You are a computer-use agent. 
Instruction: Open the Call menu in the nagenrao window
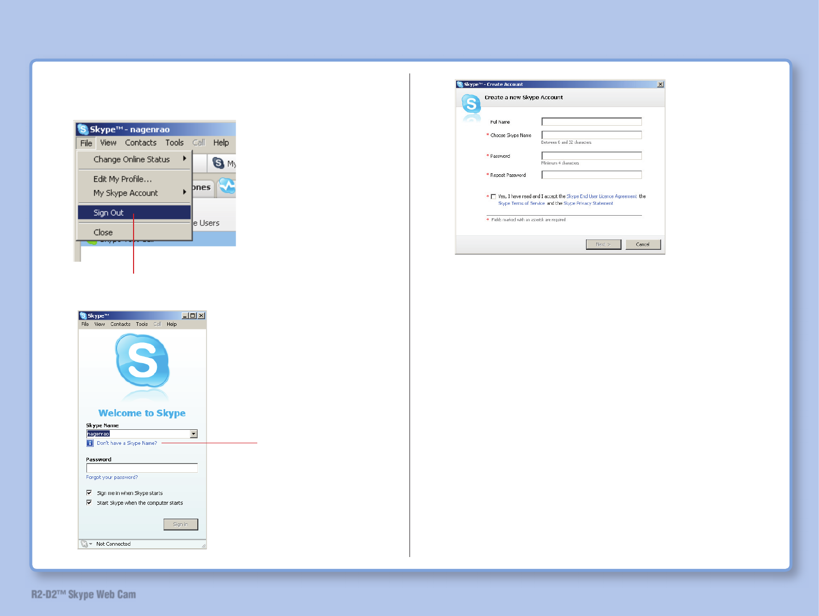[199, 143]
